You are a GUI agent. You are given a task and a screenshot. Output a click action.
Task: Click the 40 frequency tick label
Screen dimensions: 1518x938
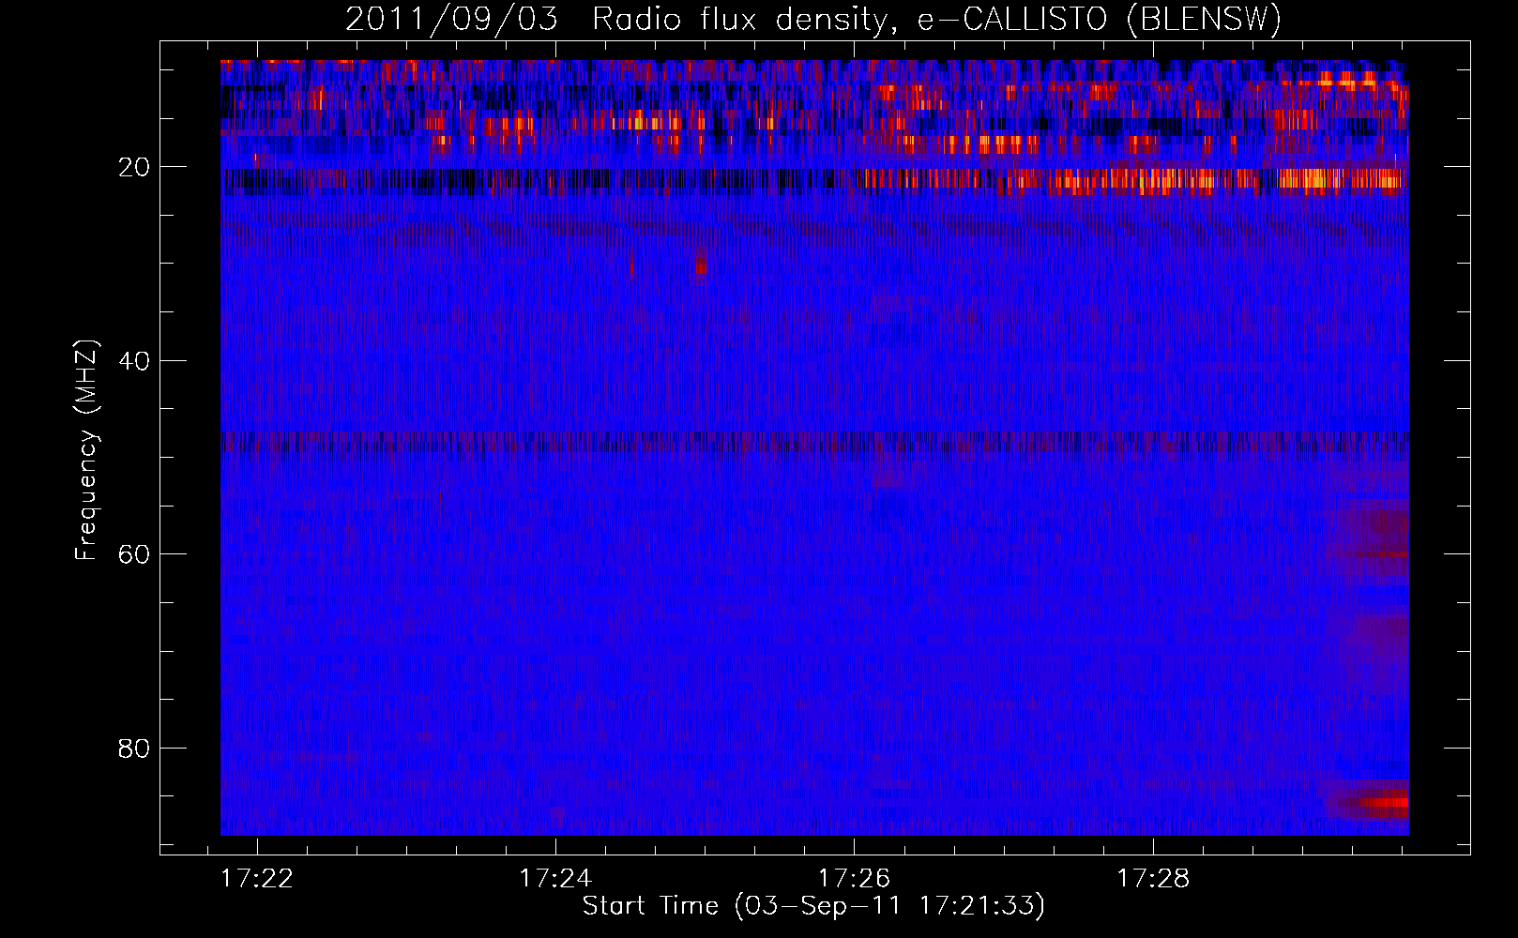pyautogui.click(x=134, y=361)
